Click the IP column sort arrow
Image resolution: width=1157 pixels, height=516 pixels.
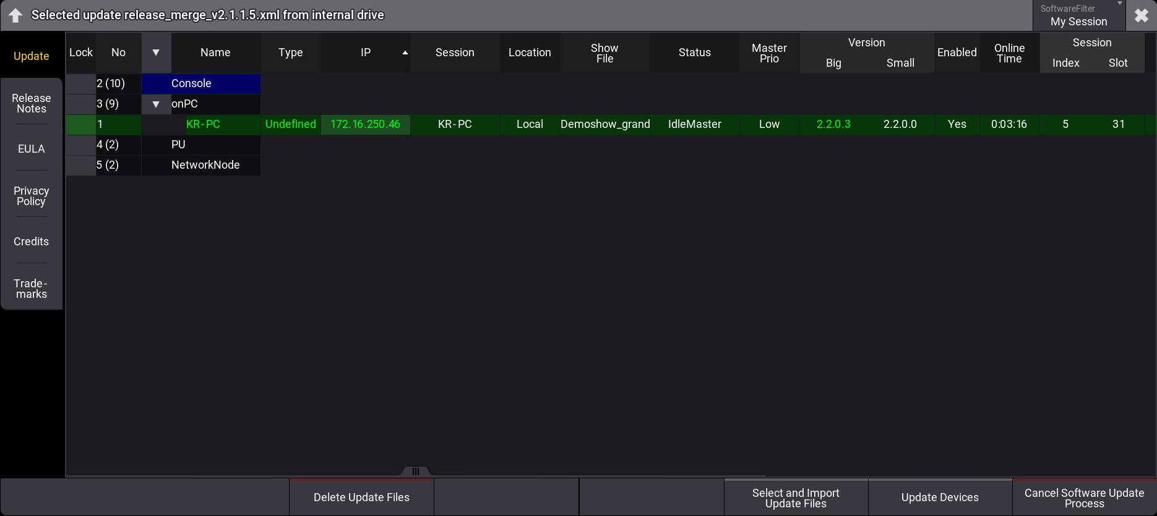tap(405, 53)
